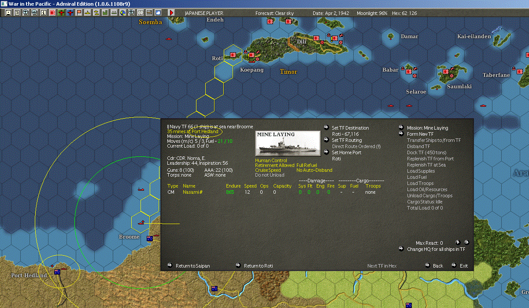Image resolution: width=529 pixels, height=308 pixels.
Task: Click the Form New TF arrow icon
Action: 401,134
